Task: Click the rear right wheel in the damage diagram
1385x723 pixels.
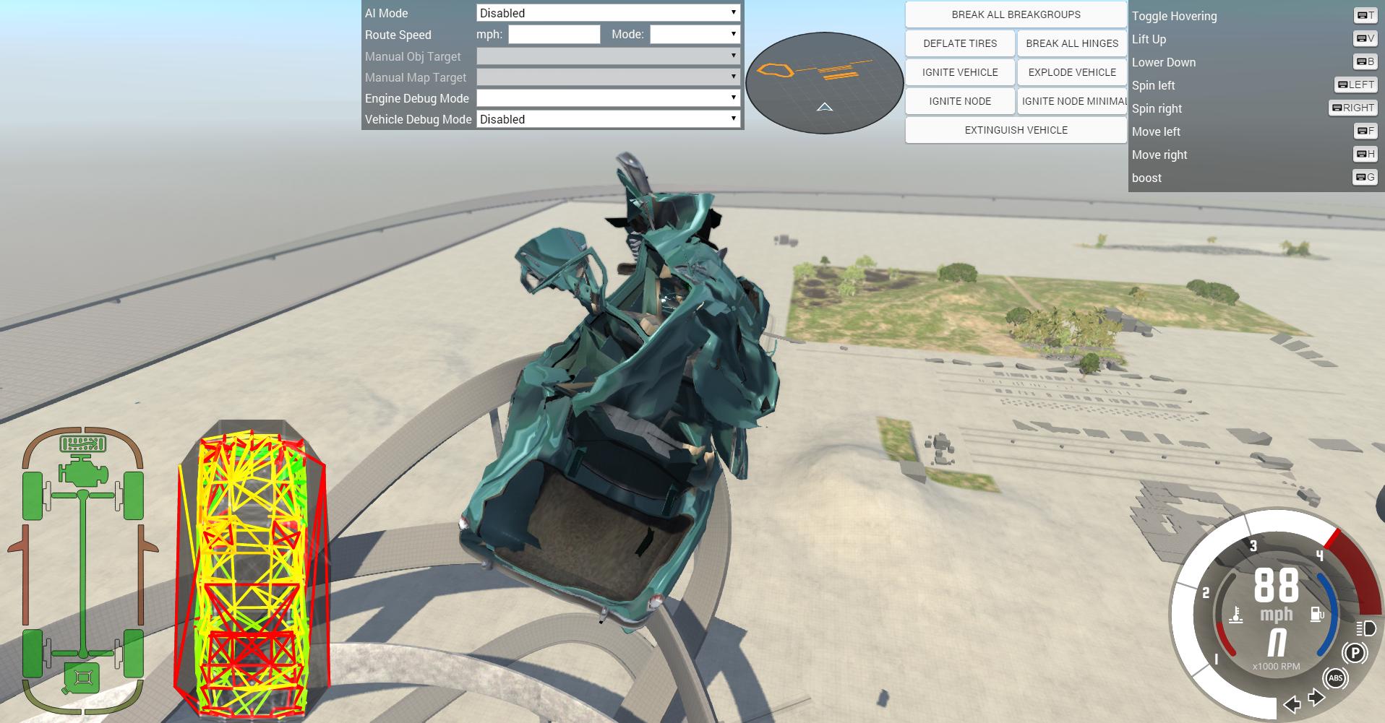Action: [133, 653]
